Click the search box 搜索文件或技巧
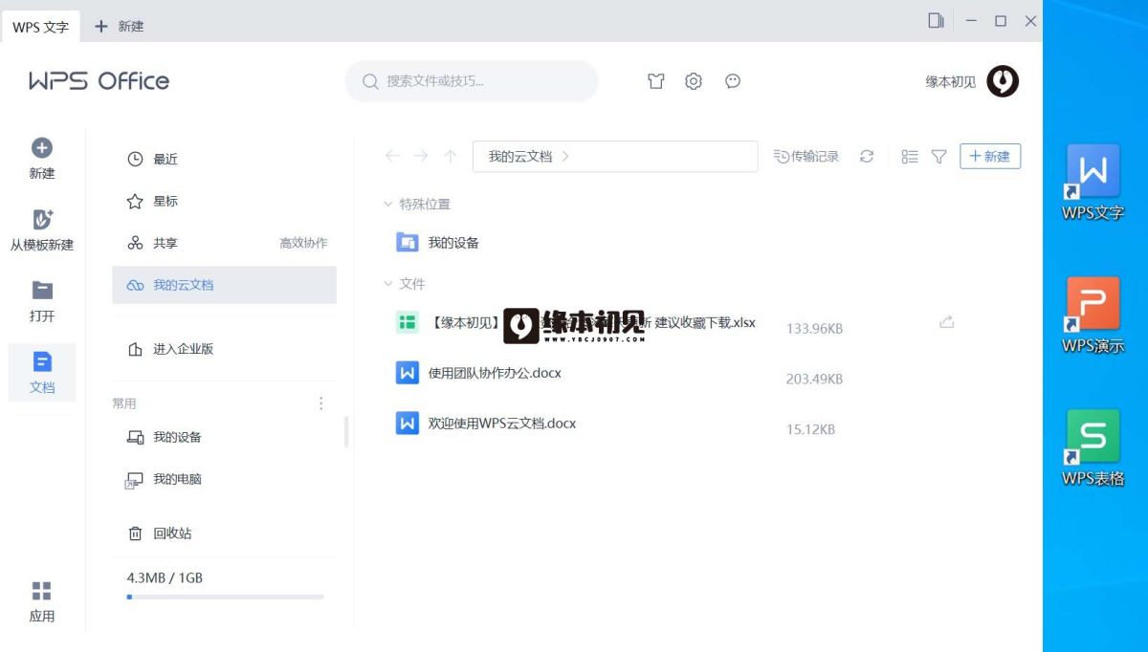Image resolution: width=1148 pixels, height=652 pixels. (472, 81)
